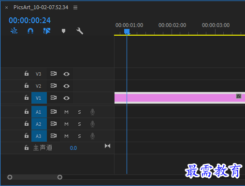
Task: Add a marker with the marker icon
Action: coord(63,31)
